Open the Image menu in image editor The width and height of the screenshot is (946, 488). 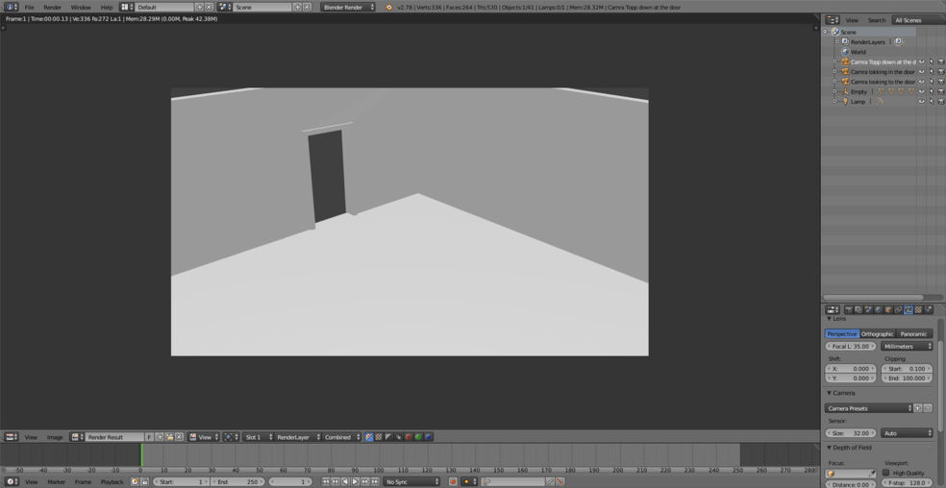[55, 437]
